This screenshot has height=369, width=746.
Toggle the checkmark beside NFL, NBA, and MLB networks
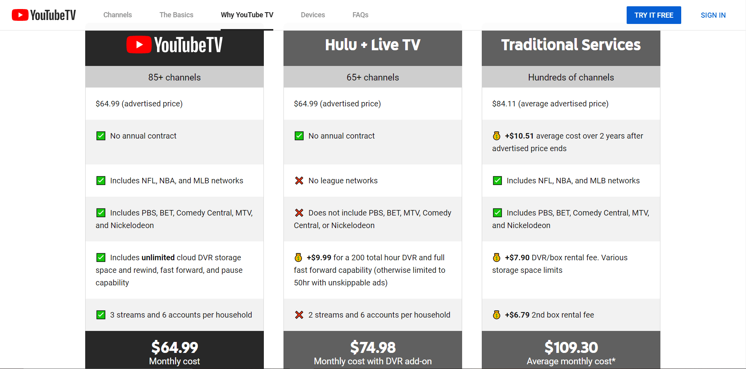pos(101,181)
